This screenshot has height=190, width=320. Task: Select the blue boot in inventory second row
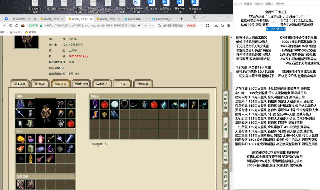95,114
